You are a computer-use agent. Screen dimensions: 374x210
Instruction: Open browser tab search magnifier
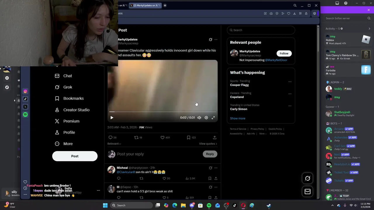(295, 5)
